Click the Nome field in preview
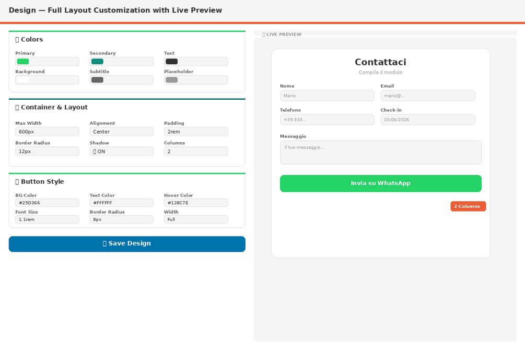The image size is (525, 350). 327,96
